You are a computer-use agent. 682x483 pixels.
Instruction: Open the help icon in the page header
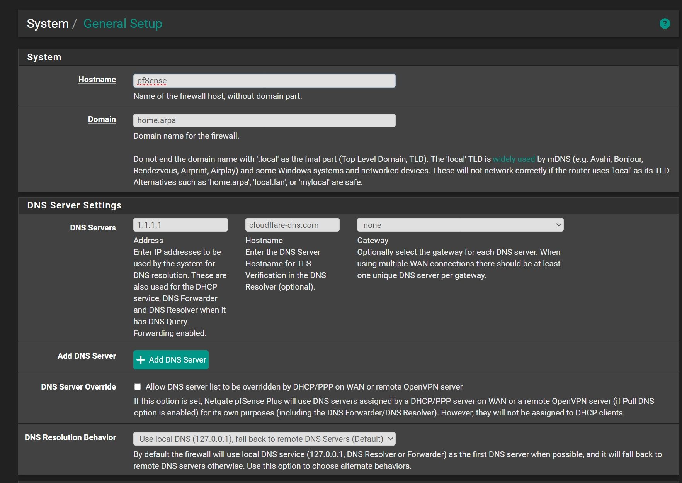[x=665, y=24]
